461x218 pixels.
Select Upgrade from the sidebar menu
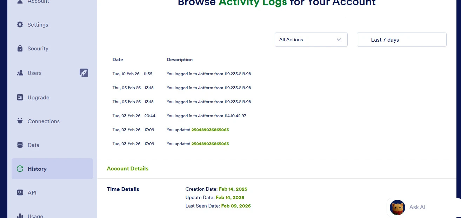click(38, 97)
